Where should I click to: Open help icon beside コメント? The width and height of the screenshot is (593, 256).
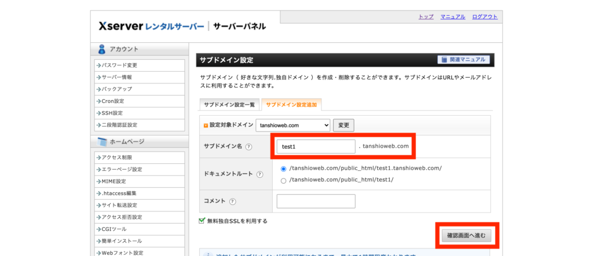233,202
